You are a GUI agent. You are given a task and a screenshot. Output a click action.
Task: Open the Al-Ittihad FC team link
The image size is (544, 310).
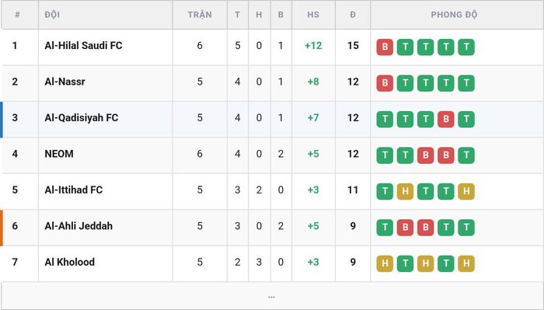(74, 190)
